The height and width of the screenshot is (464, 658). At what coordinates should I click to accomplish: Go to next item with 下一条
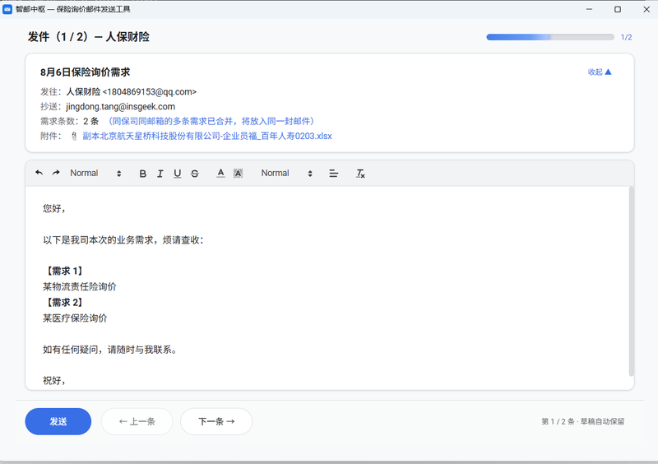(216, 421)
